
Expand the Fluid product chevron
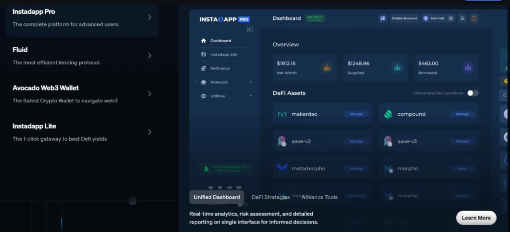[149, 56]
